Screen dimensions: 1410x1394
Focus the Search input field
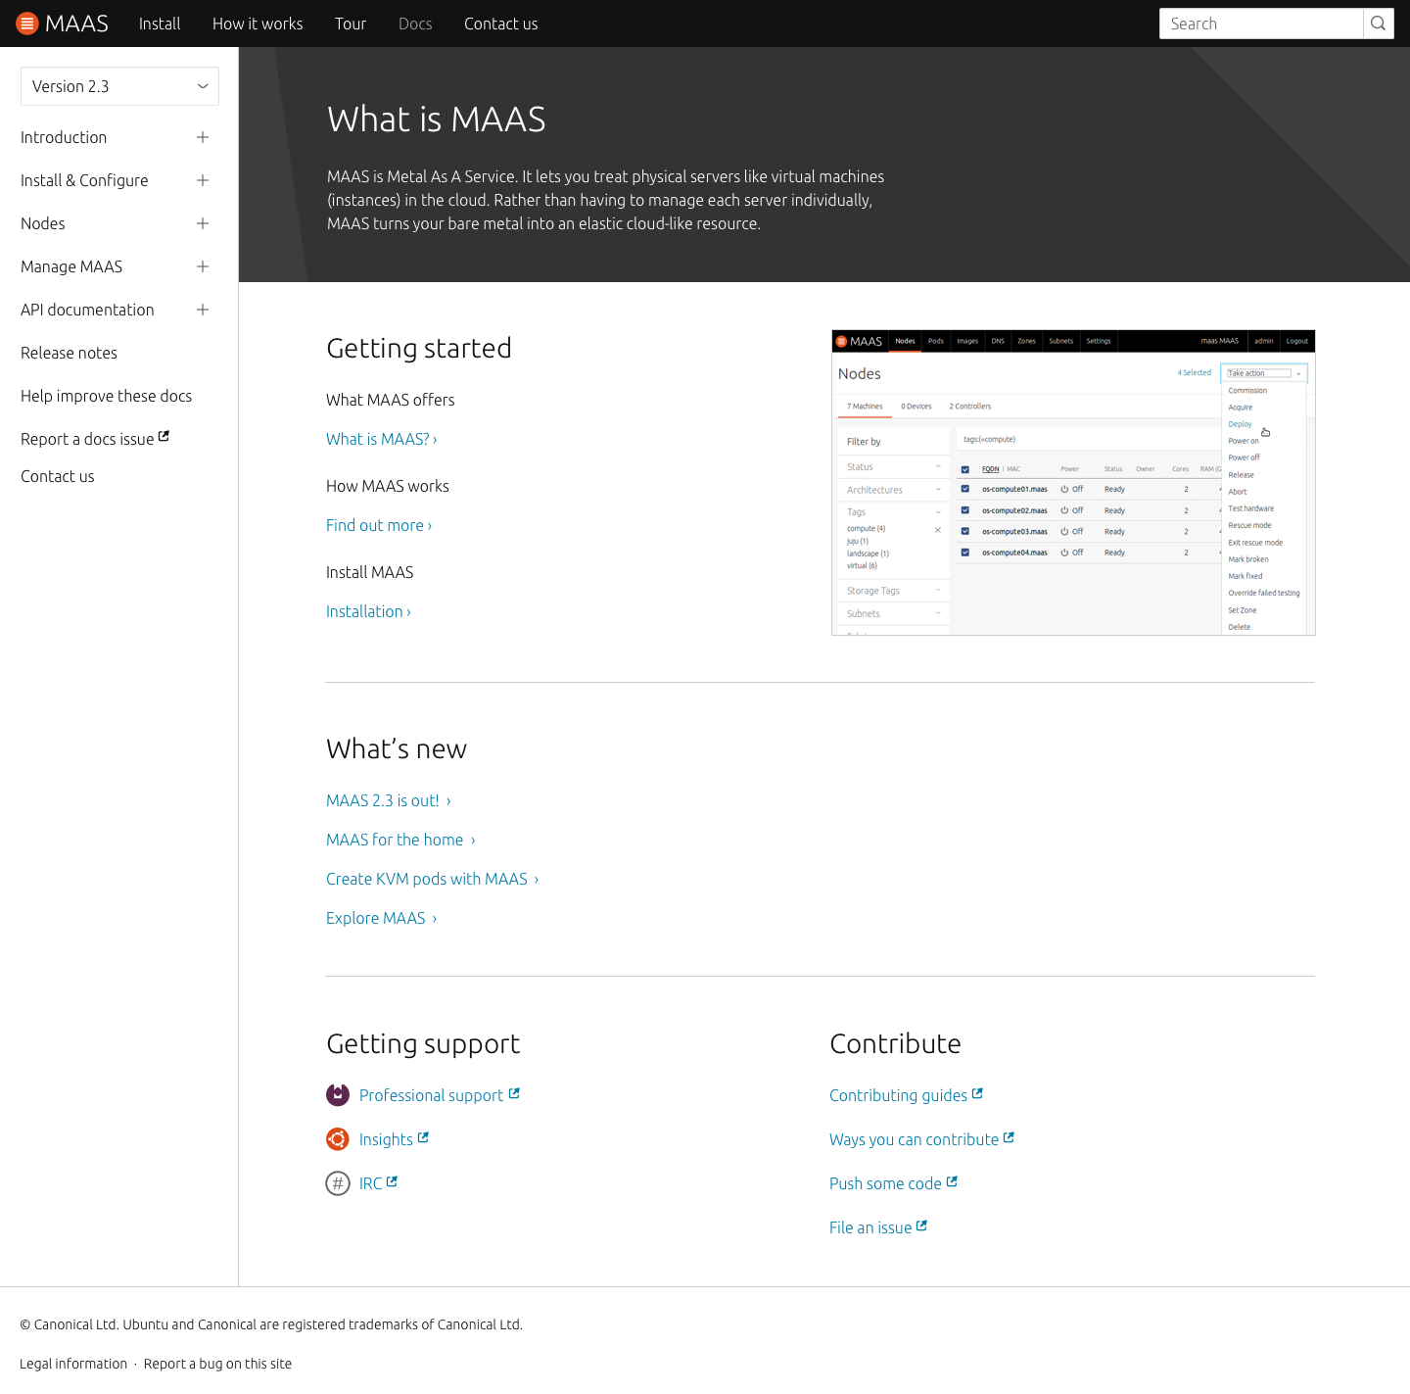point(1261,24)
